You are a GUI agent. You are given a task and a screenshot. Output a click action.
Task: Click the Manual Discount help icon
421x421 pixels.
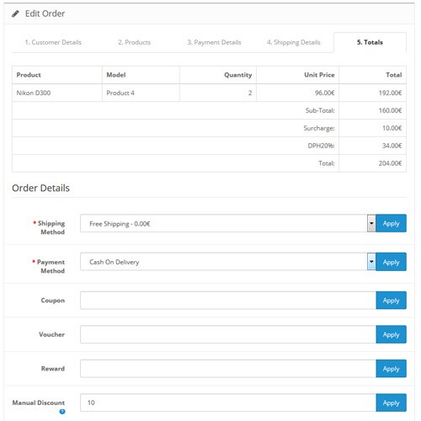[62, 412]
